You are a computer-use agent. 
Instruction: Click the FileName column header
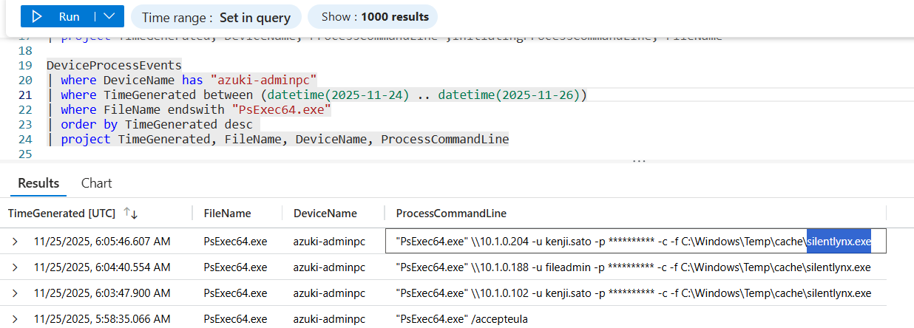point(227,213)
